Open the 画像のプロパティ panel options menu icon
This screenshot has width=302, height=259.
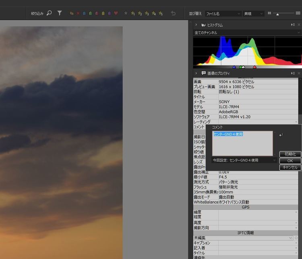tap(293, 73)
